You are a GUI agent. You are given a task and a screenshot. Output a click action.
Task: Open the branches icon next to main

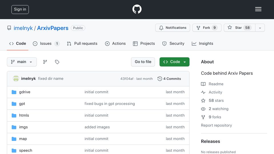click(45, 62)
